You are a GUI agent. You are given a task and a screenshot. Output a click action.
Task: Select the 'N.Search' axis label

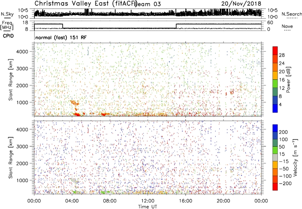292,14
